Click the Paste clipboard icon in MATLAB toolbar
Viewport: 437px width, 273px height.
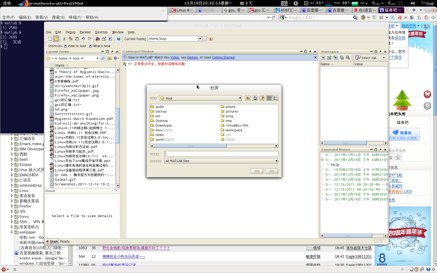(x=77, y=39)
